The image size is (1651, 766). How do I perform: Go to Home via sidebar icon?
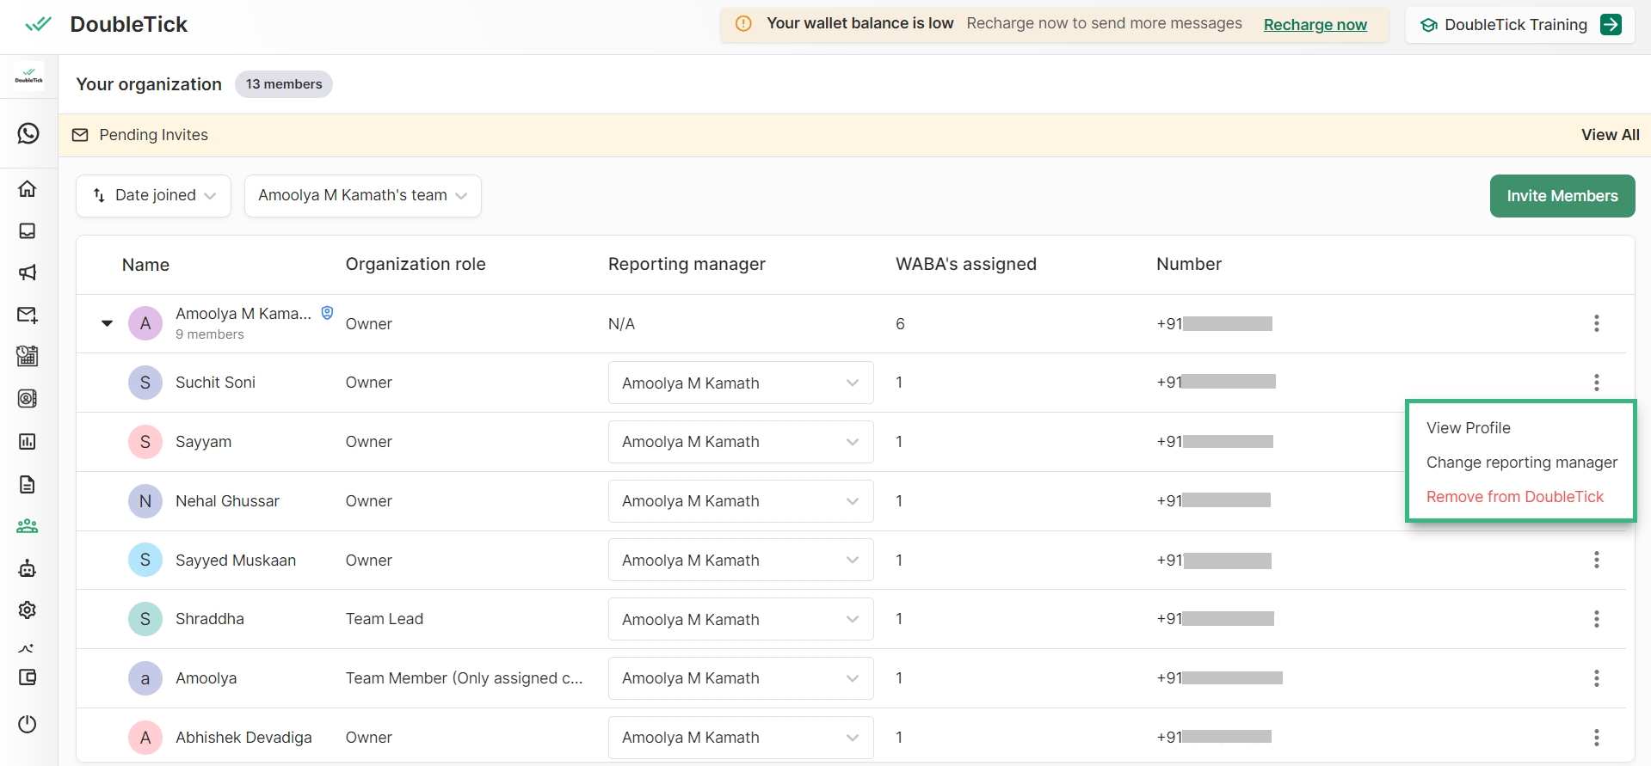click(x=28, y=188)
